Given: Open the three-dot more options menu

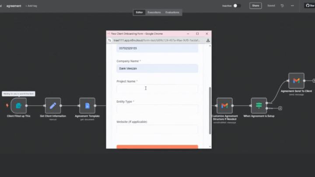Looking at the screenshot, I should coord(292,6).
